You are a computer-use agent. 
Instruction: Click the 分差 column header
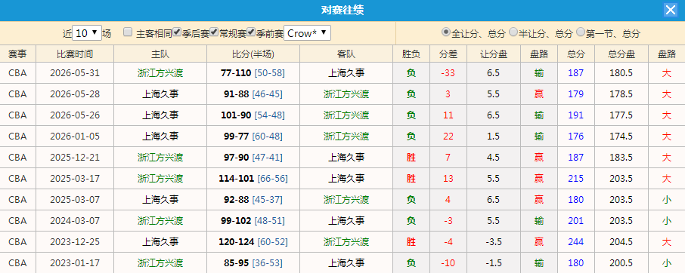448,54
